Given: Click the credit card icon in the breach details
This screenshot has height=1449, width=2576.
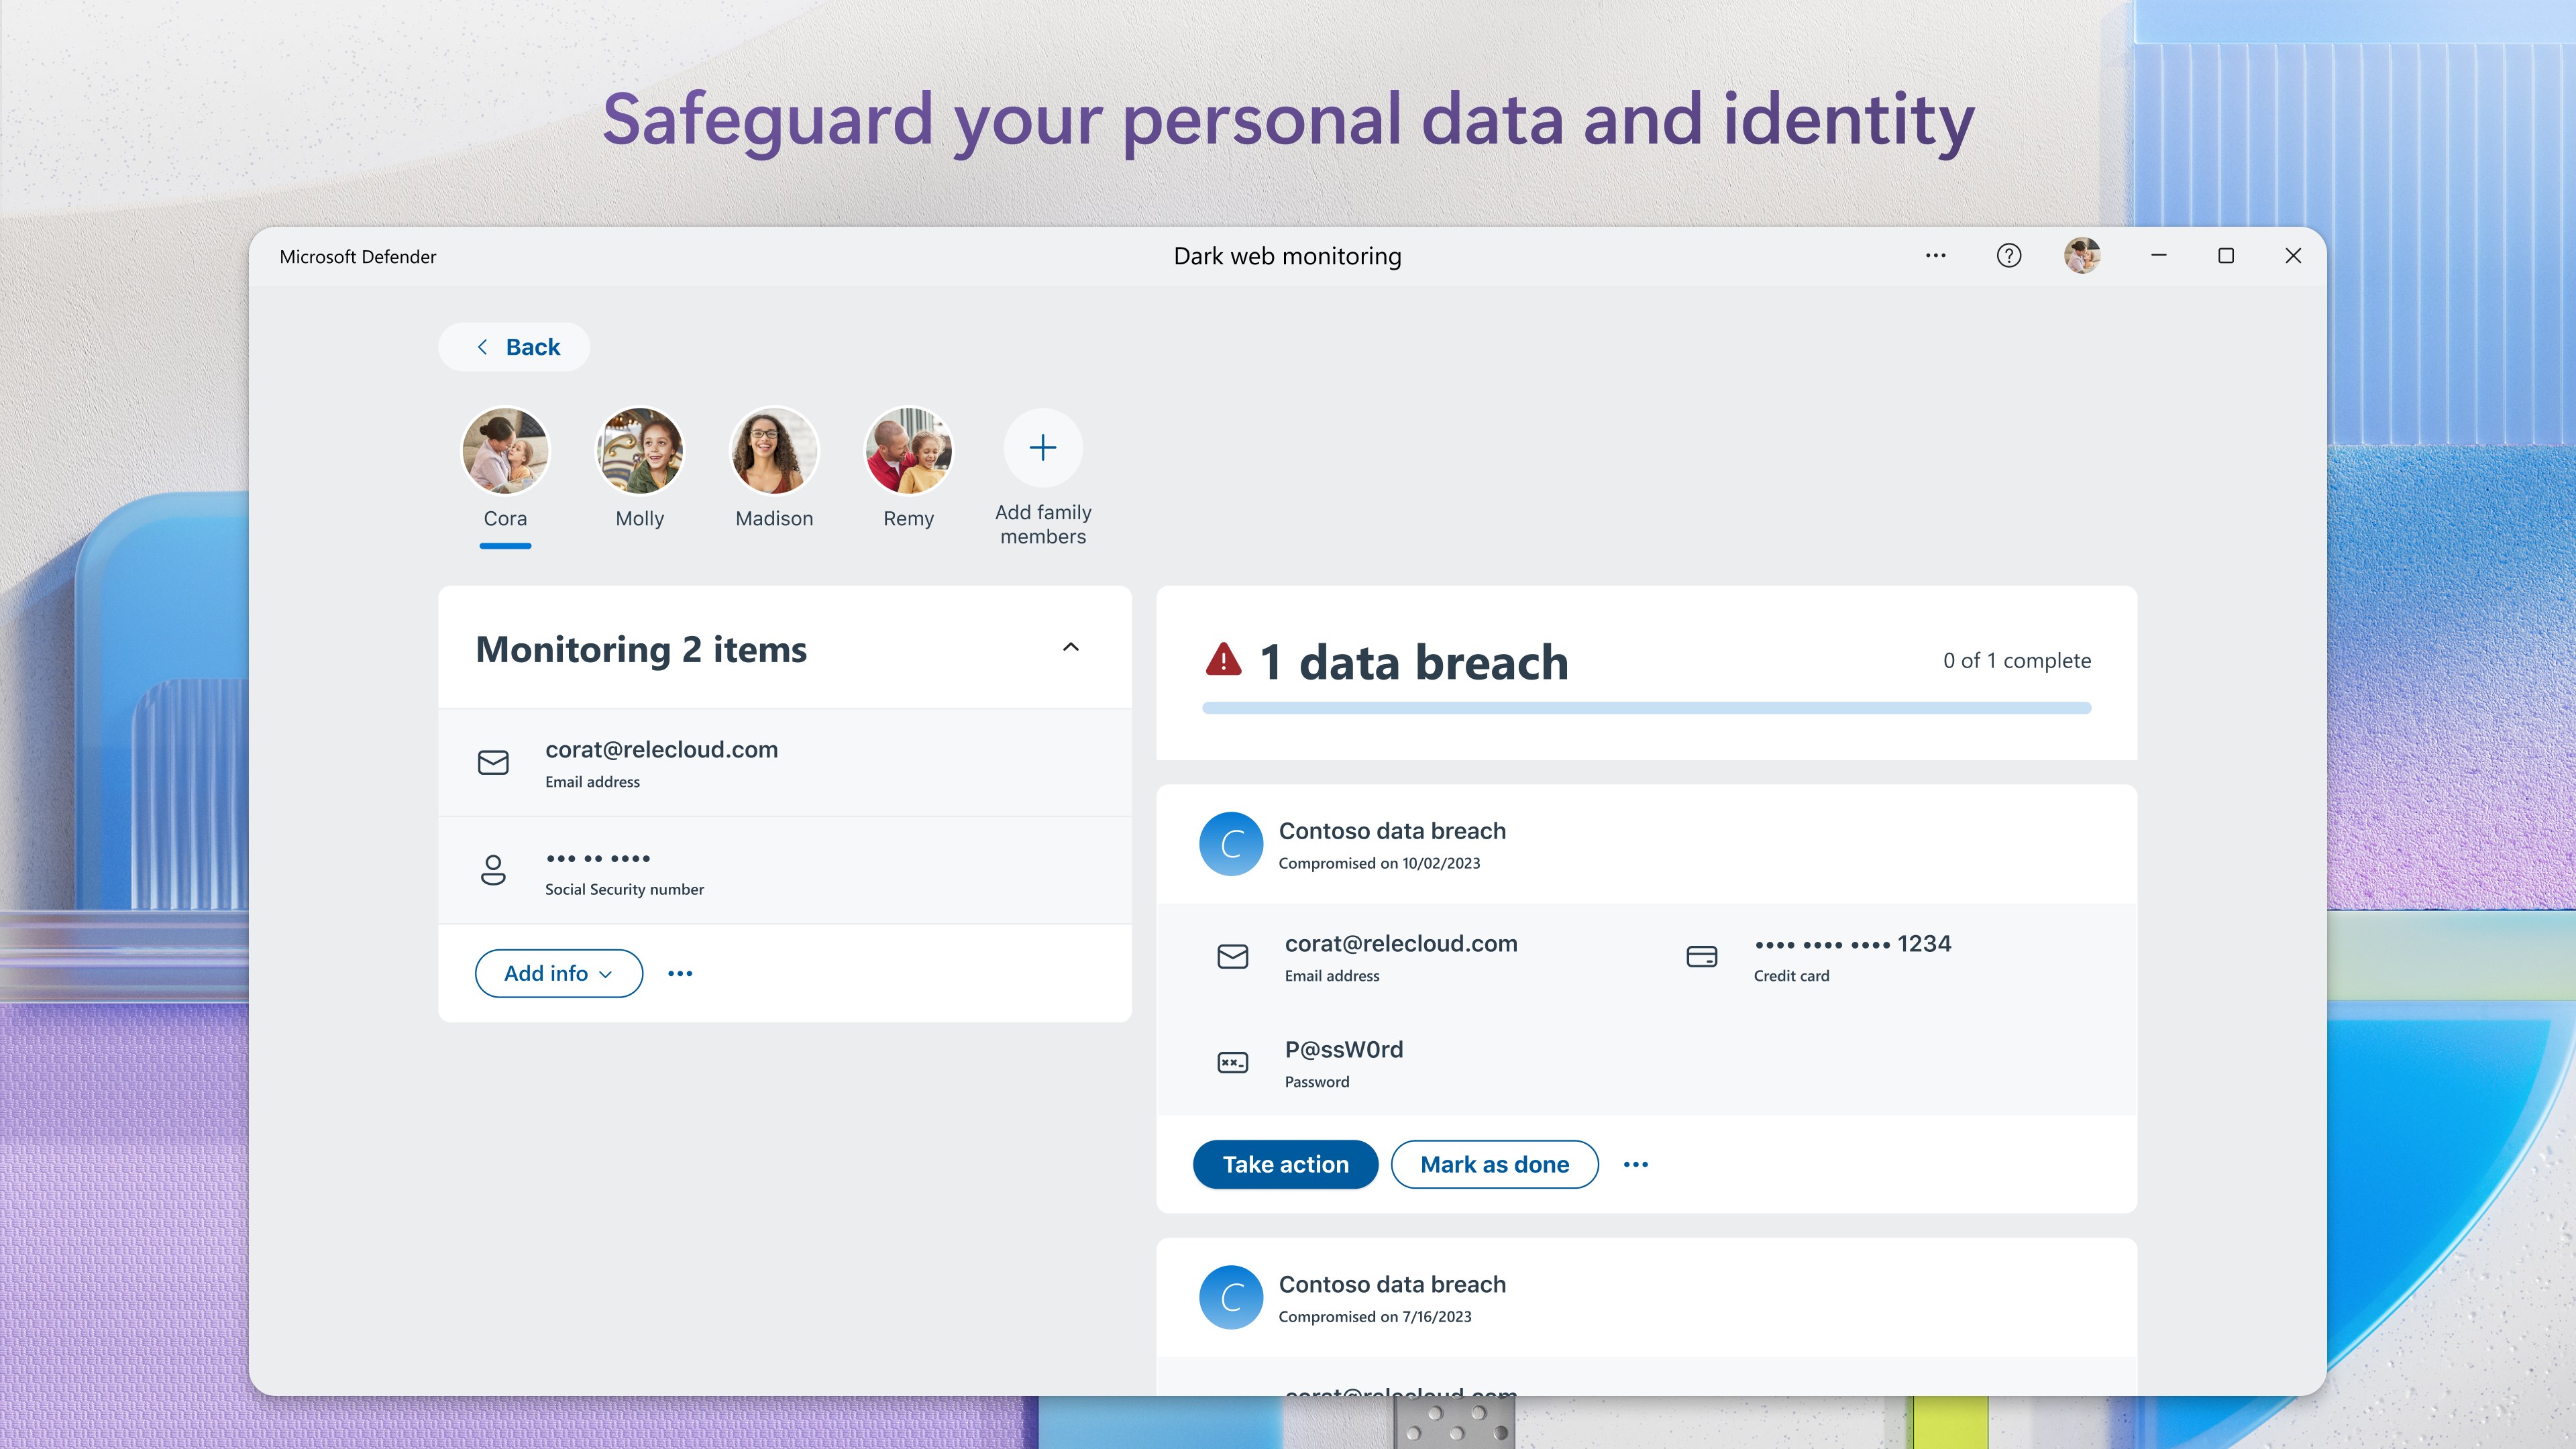Looking at the screenshot, I should [1702, 956].
